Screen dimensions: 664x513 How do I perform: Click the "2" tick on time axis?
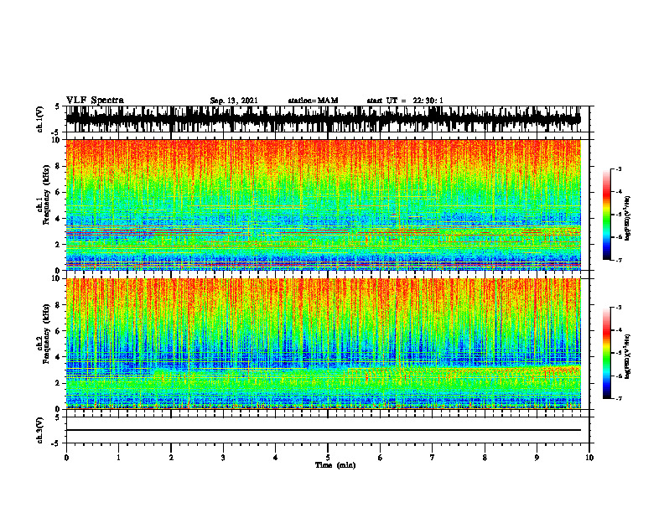(x=171, y=458)
